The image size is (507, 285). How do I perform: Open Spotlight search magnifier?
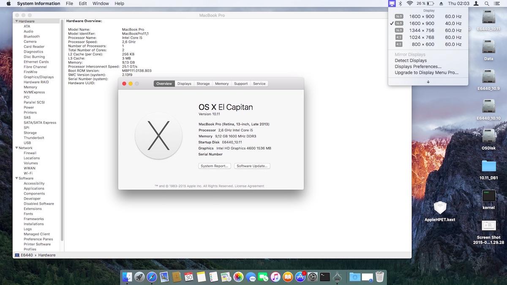point(487,3)
